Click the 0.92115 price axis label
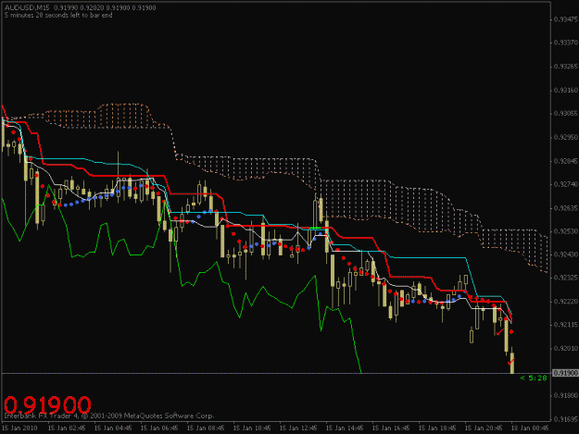 (x=566, y=325)
